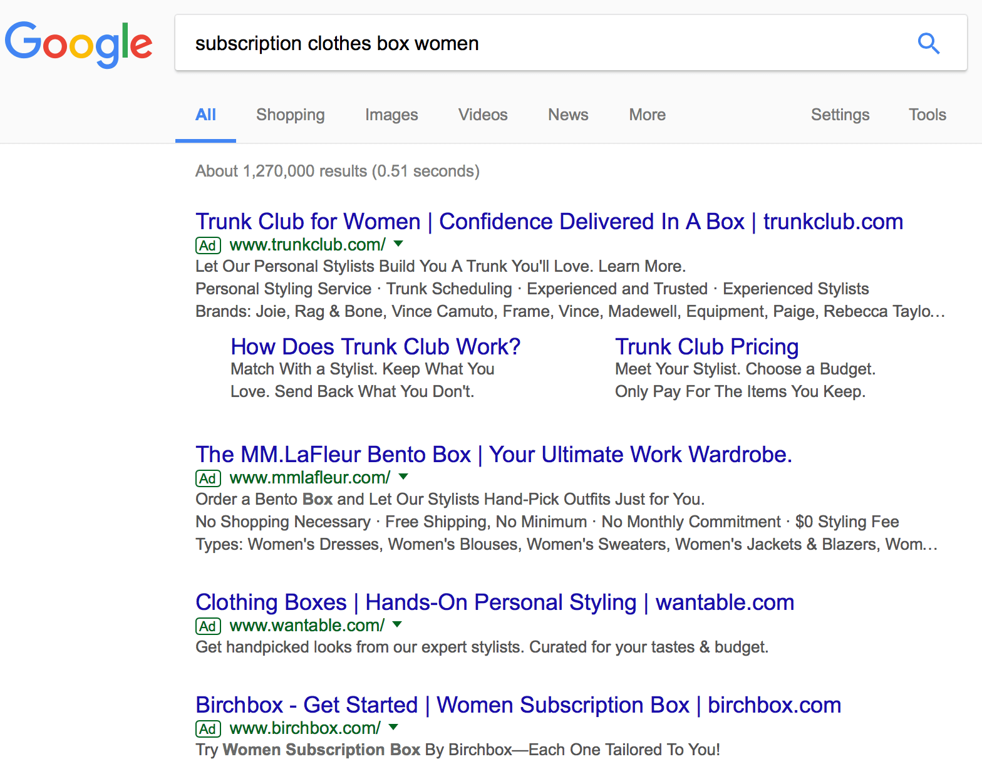Open the More search categories menu
The width and height of the screenshot is (982, 769).
(648, 115)
